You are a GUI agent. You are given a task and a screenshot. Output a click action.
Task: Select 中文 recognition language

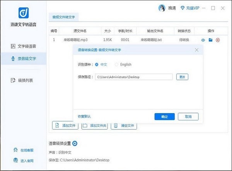click(x=97, y=64)
